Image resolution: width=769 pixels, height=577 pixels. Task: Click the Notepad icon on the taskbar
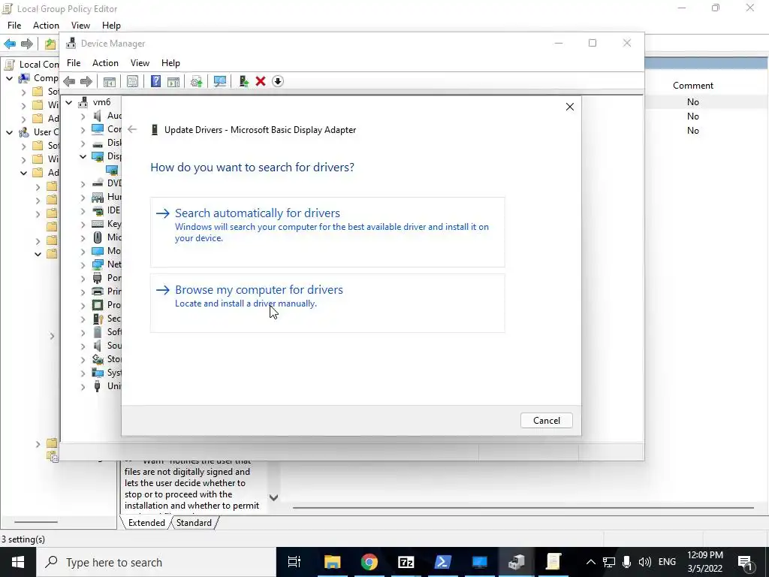click(x=553, y=562)
